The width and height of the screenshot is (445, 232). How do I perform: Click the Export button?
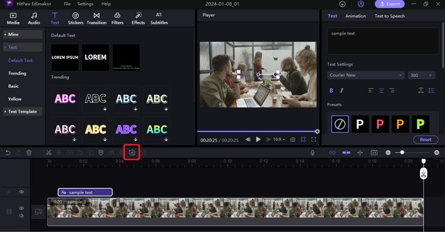point(390,4)
